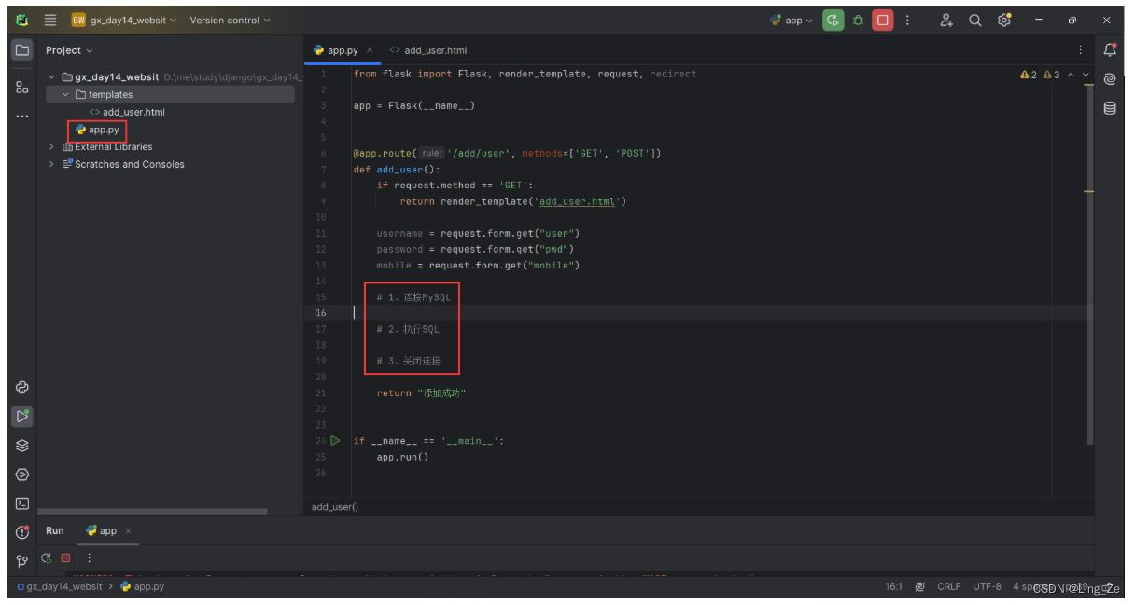This screenshot has width=1135, height=605.
Task: Open the Database tool window icon
Action: (1110, 108)
